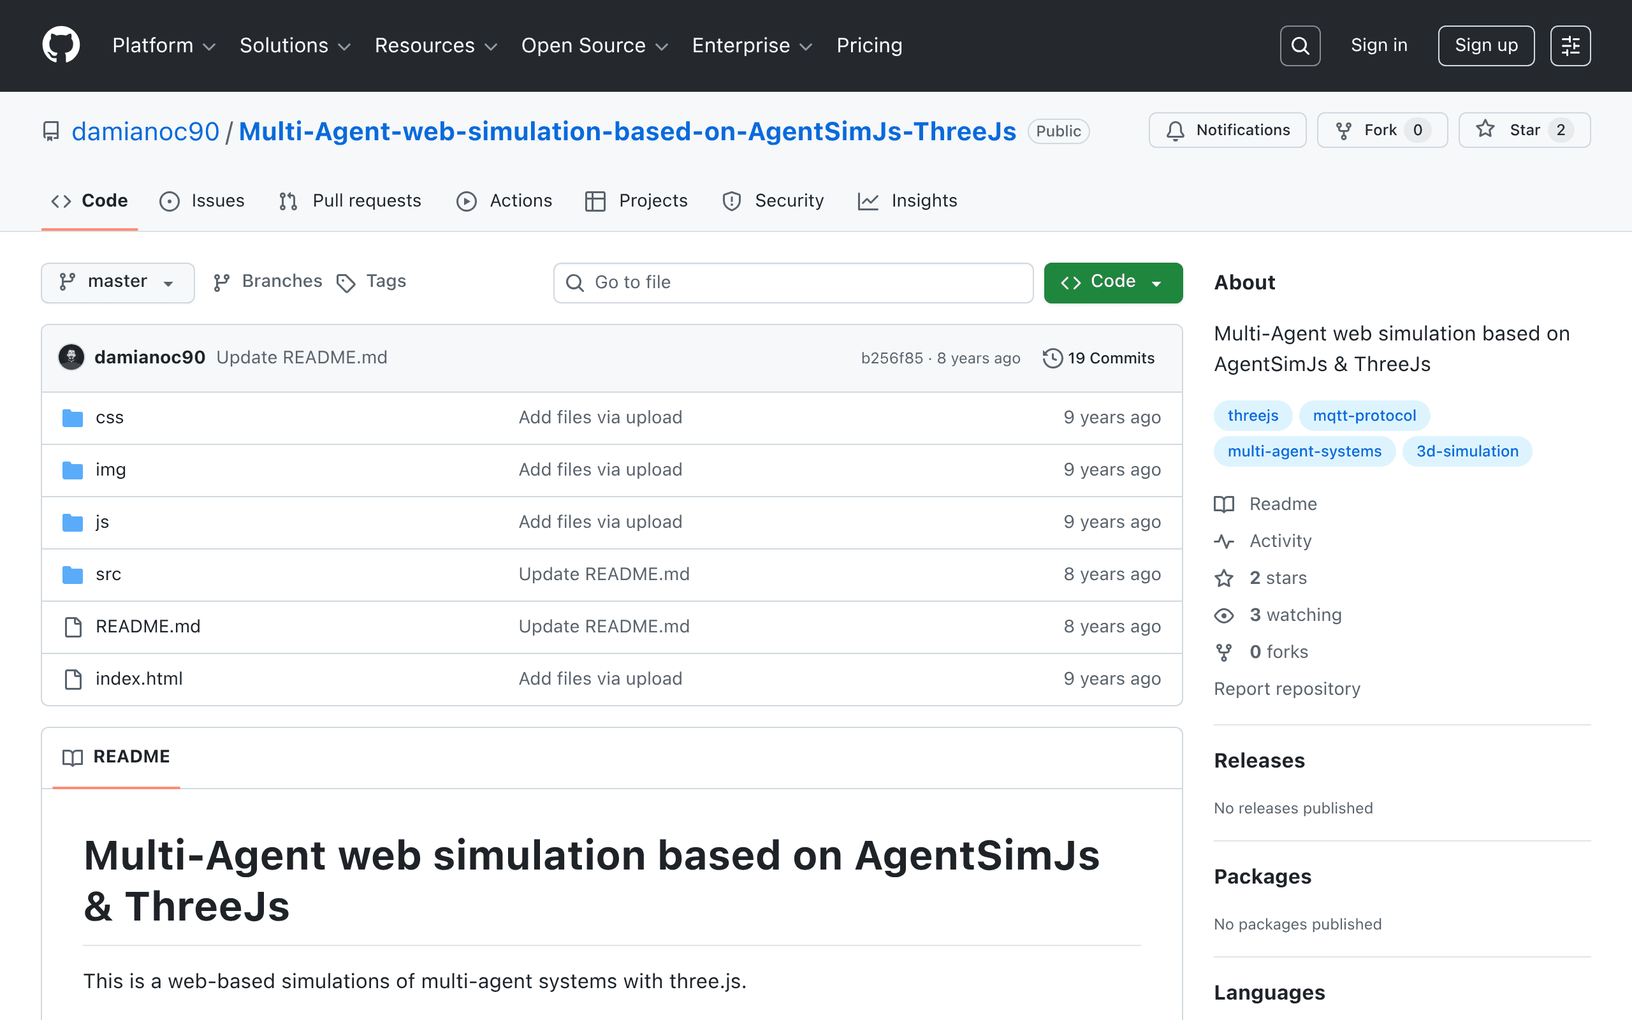The image size is (1632, 1020).
Task: Click the mqtt-protocol topic tag
Action: tap(1364, 416)
